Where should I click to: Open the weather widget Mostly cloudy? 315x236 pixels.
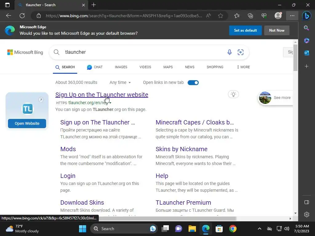pos(22,229)
